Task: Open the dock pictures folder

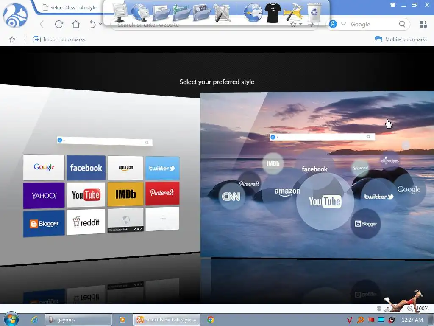Action: [x=202, y=12]
